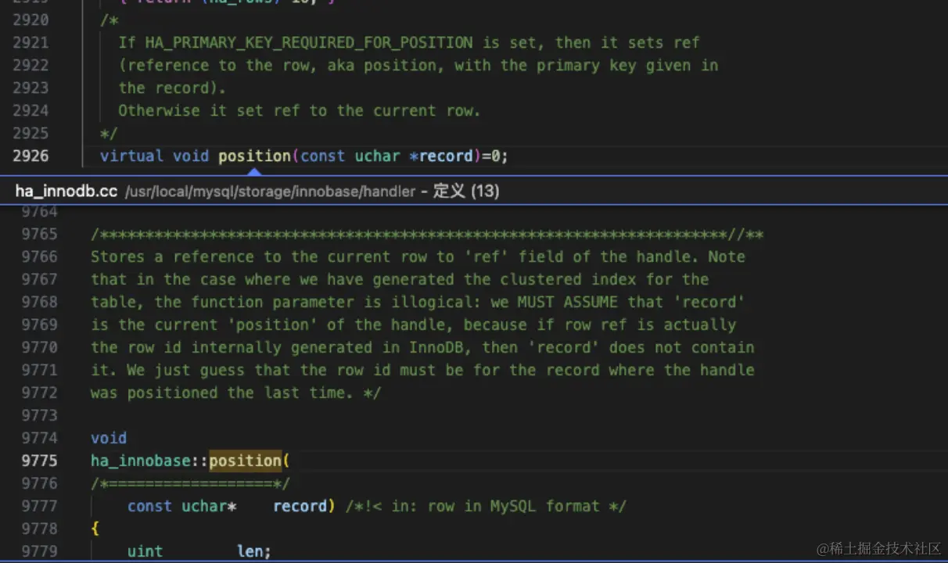Viewport: 948px width, 563px height.
Task: Click the file path /usr/local/mysql/storage/innobase/handler
Action: point(271,192)
